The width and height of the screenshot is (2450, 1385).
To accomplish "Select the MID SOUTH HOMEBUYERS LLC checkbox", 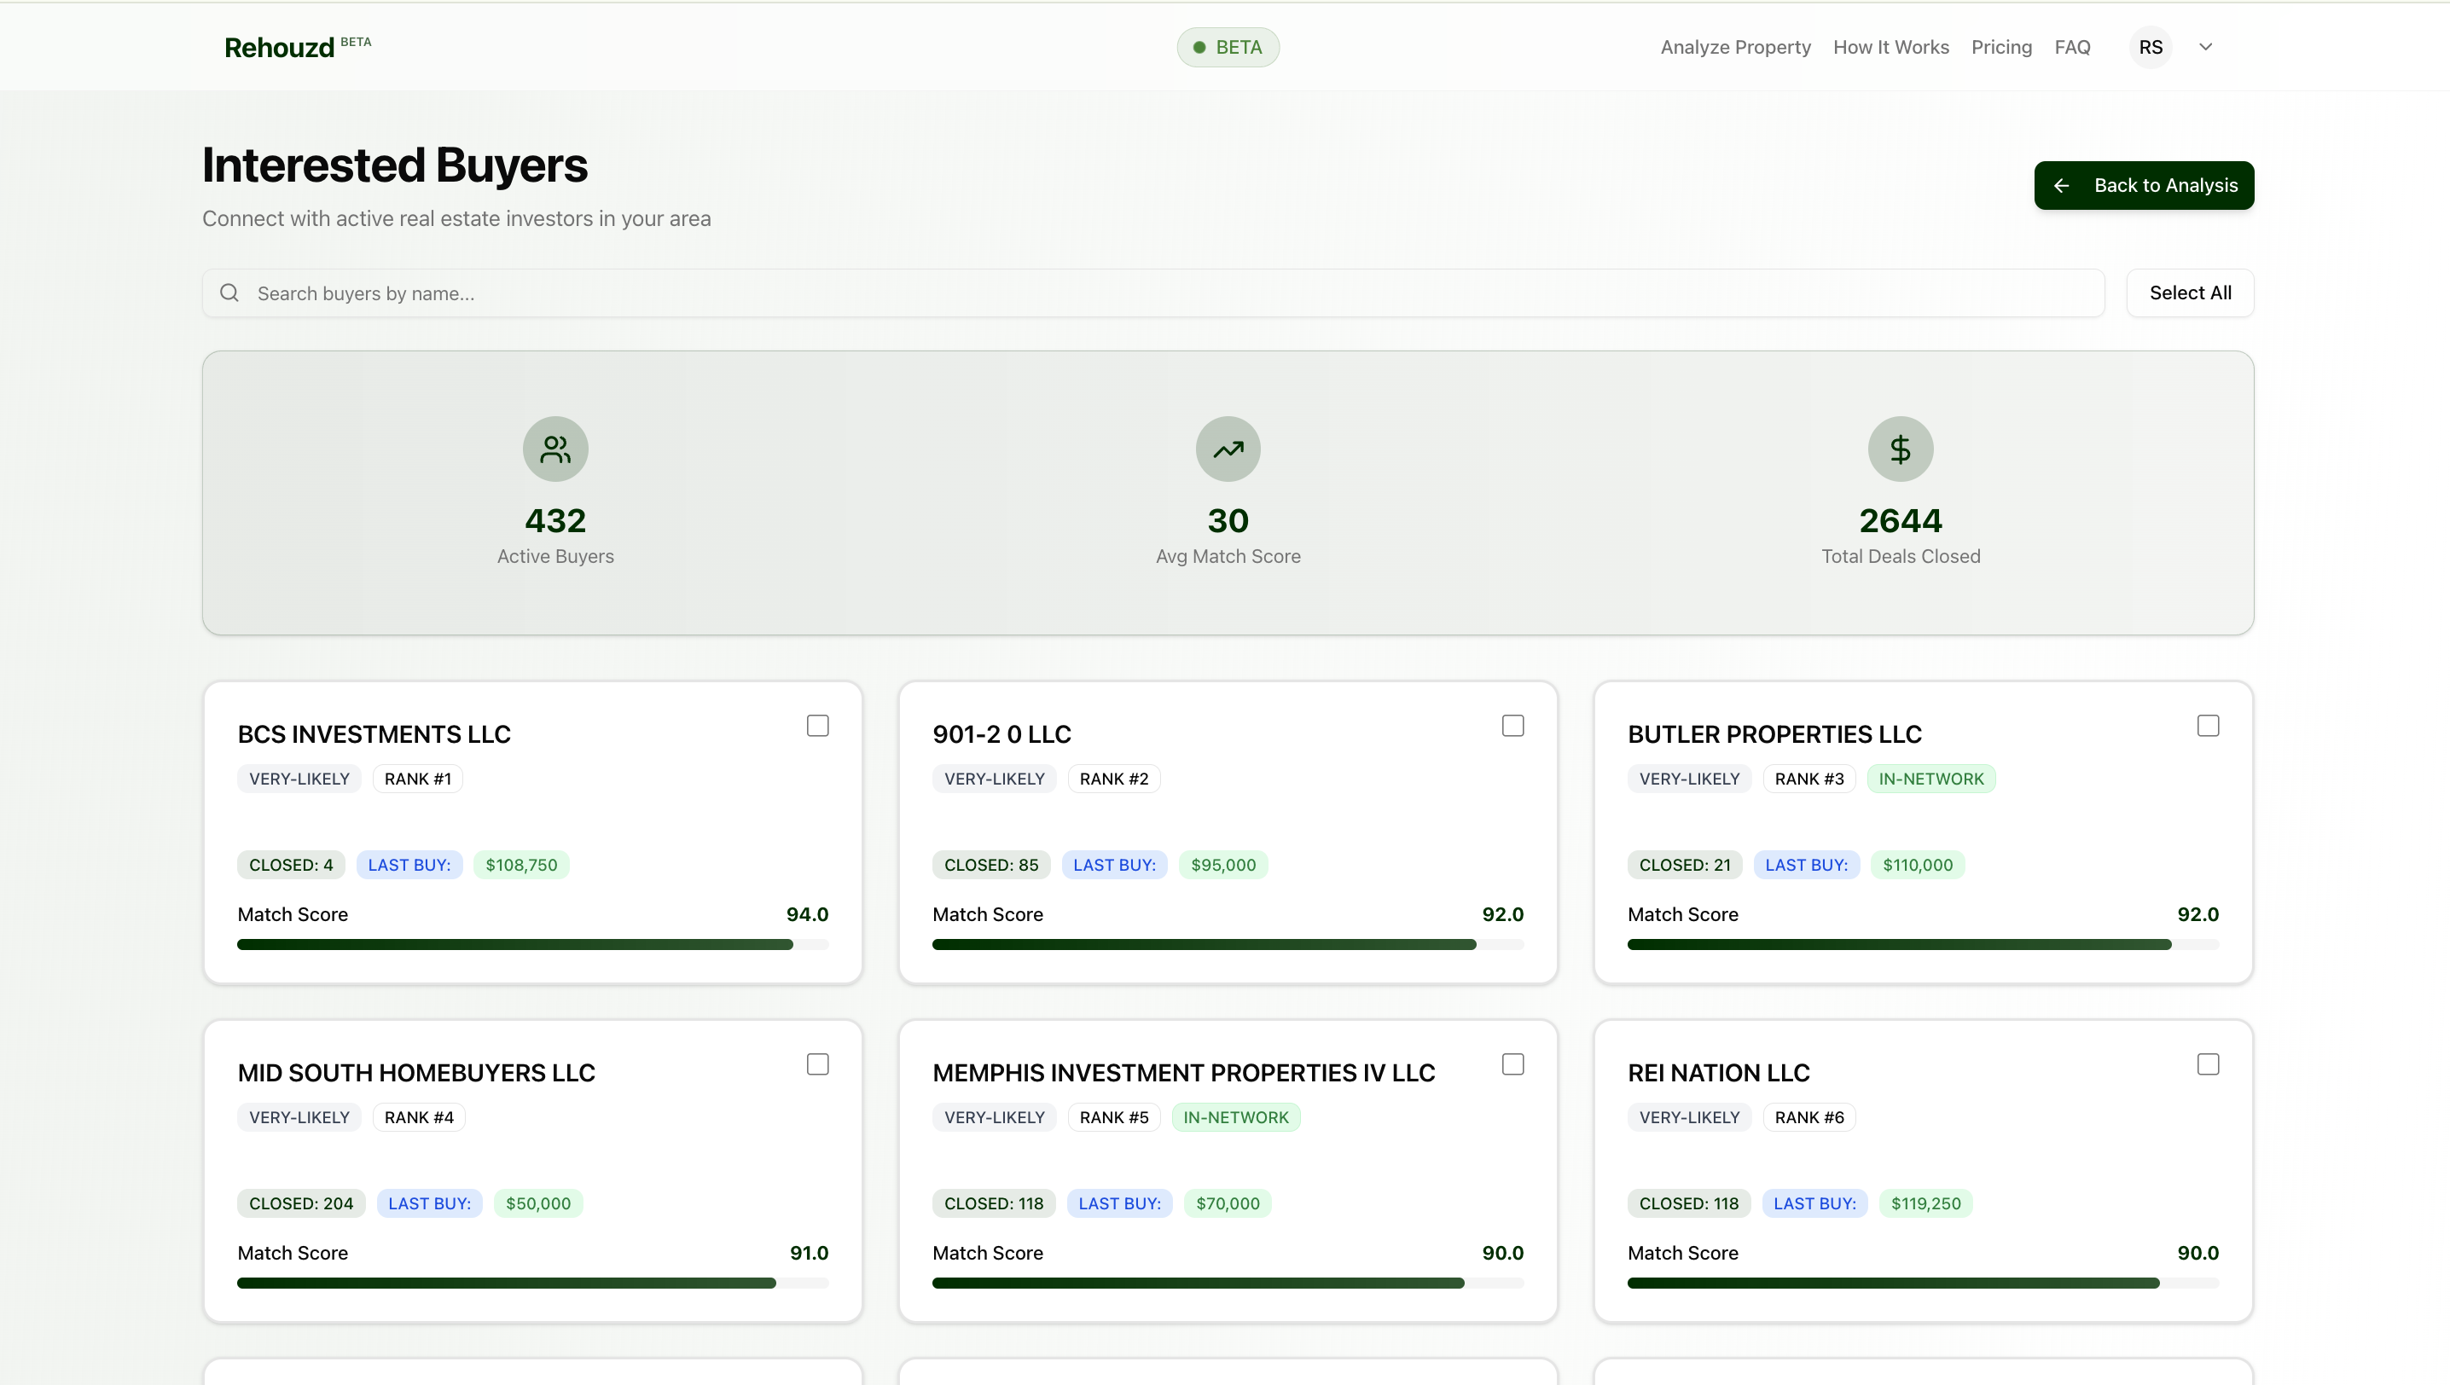I will pos(818,1064).
